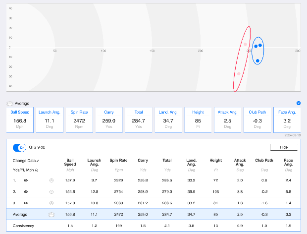The width and height of the screenshot is (307, 234).
Task: Toggle the Dr driver club switch
Action: point(19,147)
